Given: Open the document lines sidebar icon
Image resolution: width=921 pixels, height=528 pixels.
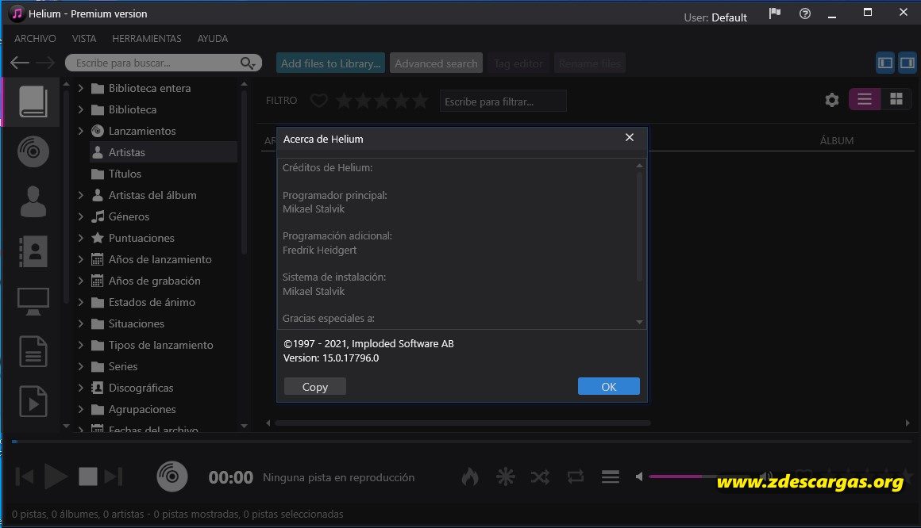Looking at the screenshot, I should pos(33,351).
